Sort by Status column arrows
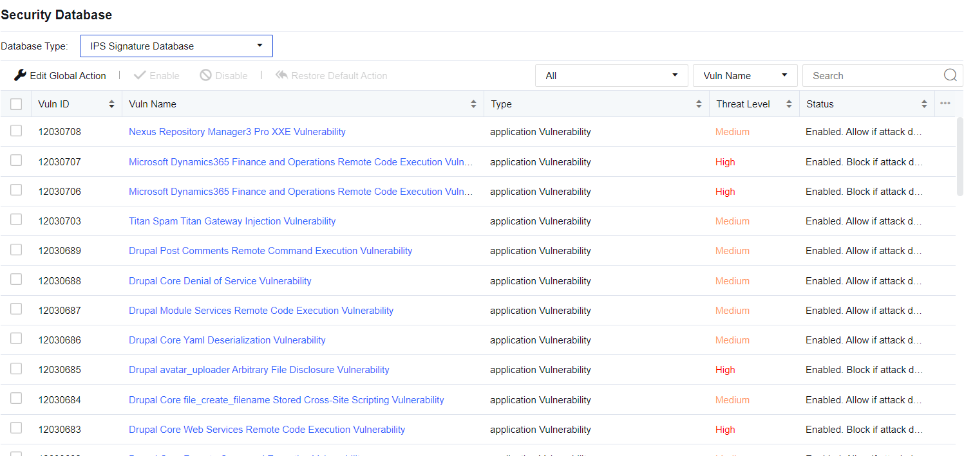 (924, 104)
